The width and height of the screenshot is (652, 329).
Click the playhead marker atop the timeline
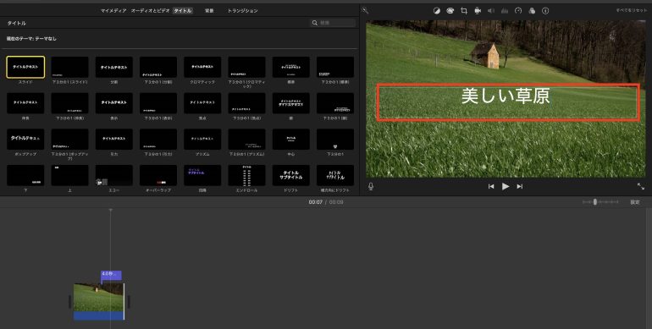(x=110, y=211)
